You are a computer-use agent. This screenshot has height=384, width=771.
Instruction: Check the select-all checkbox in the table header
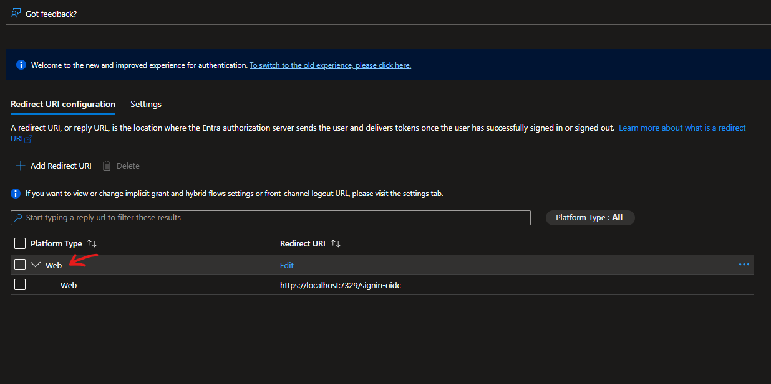coord(19,243)
